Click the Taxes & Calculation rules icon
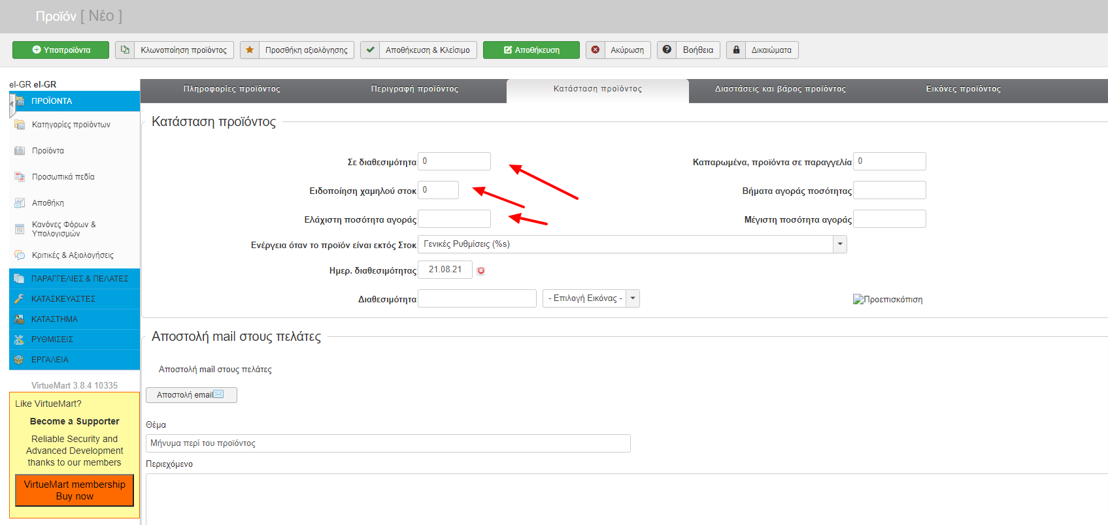The height and width of the screenshot is (525, 1108). click(x=20, y=229)
